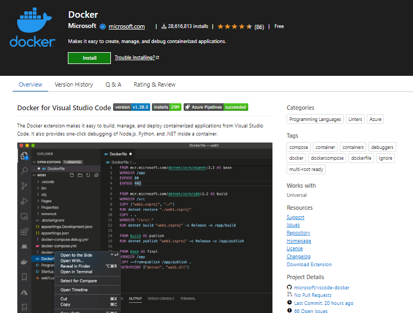Screen dimensions: 413x313
Task: Click the pull request icon beside No Pull Requests
Action: coord(289,295)
